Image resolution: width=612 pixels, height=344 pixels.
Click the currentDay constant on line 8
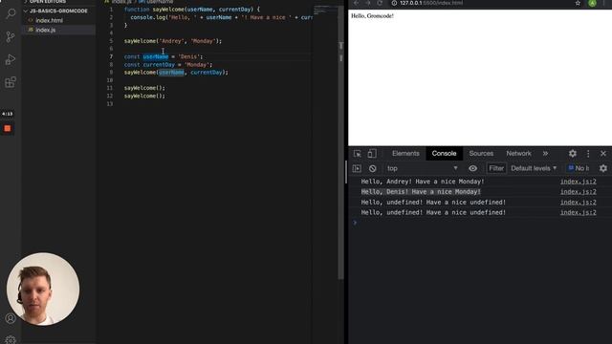[x=159, y=65]
